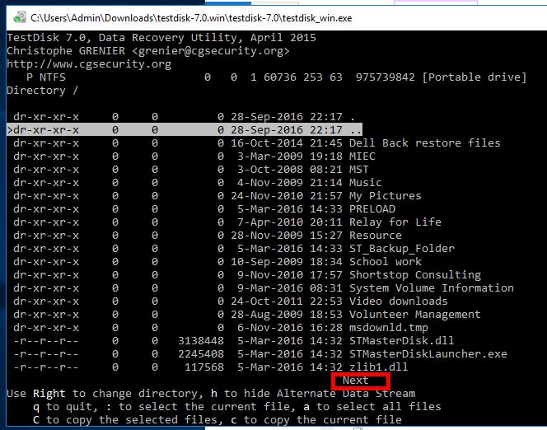Click the grenier@cgsecurity.org email text
Screen dimensions: 547x430
pos(211,51)
